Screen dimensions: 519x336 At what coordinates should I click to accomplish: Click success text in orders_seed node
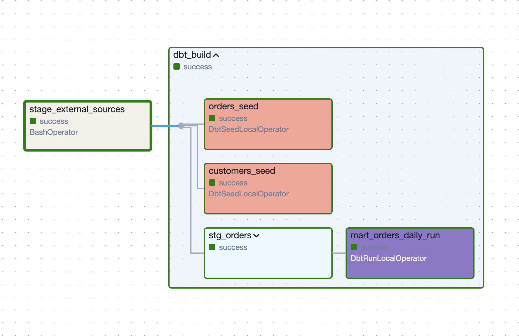click(233, 118)
